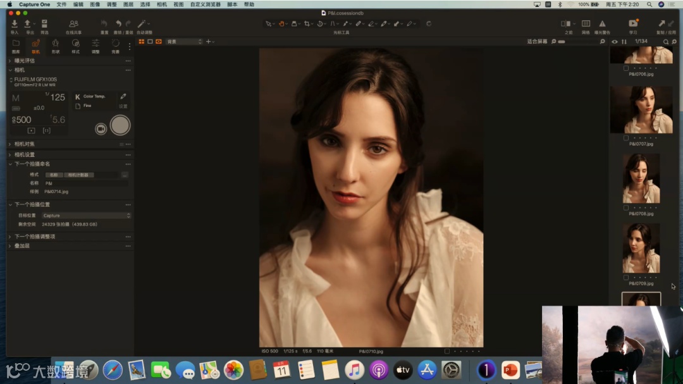Toggle the Grid (网格) overlay

586,23
